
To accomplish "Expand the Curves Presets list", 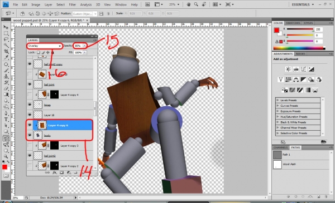I will point(277,106).
